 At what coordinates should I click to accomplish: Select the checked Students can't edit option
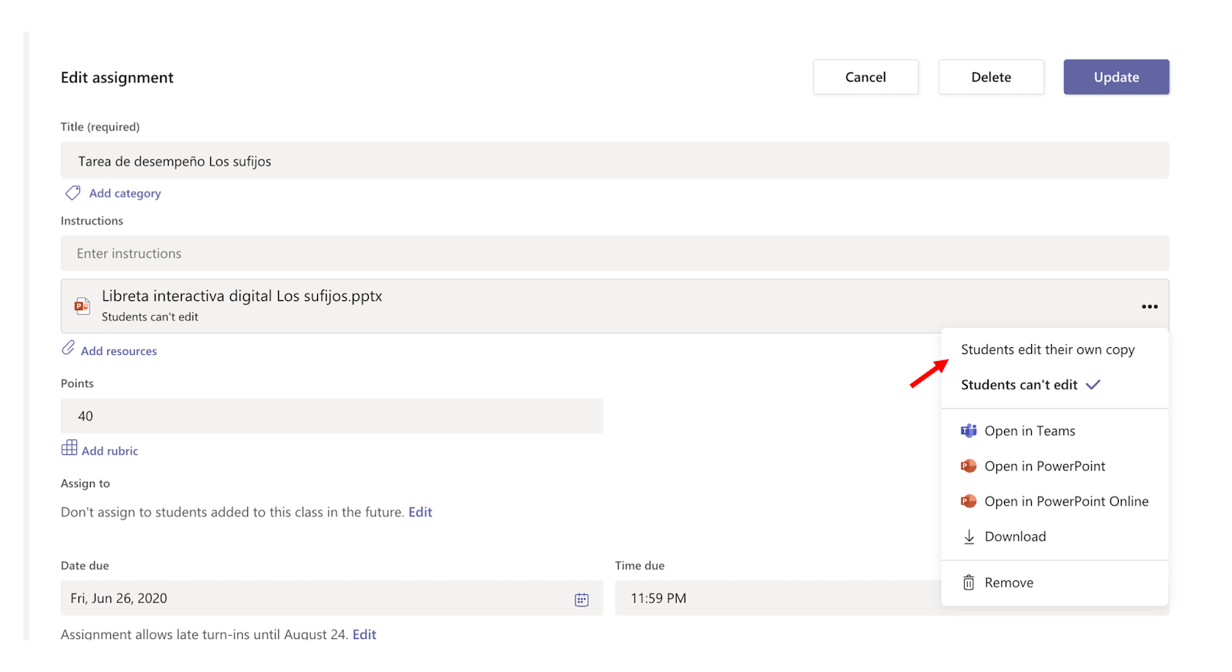[1019, 385]
